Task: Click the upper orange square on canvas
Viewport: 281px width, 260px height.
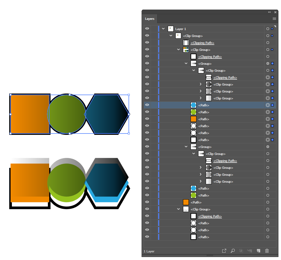Action: click(30, 114)
